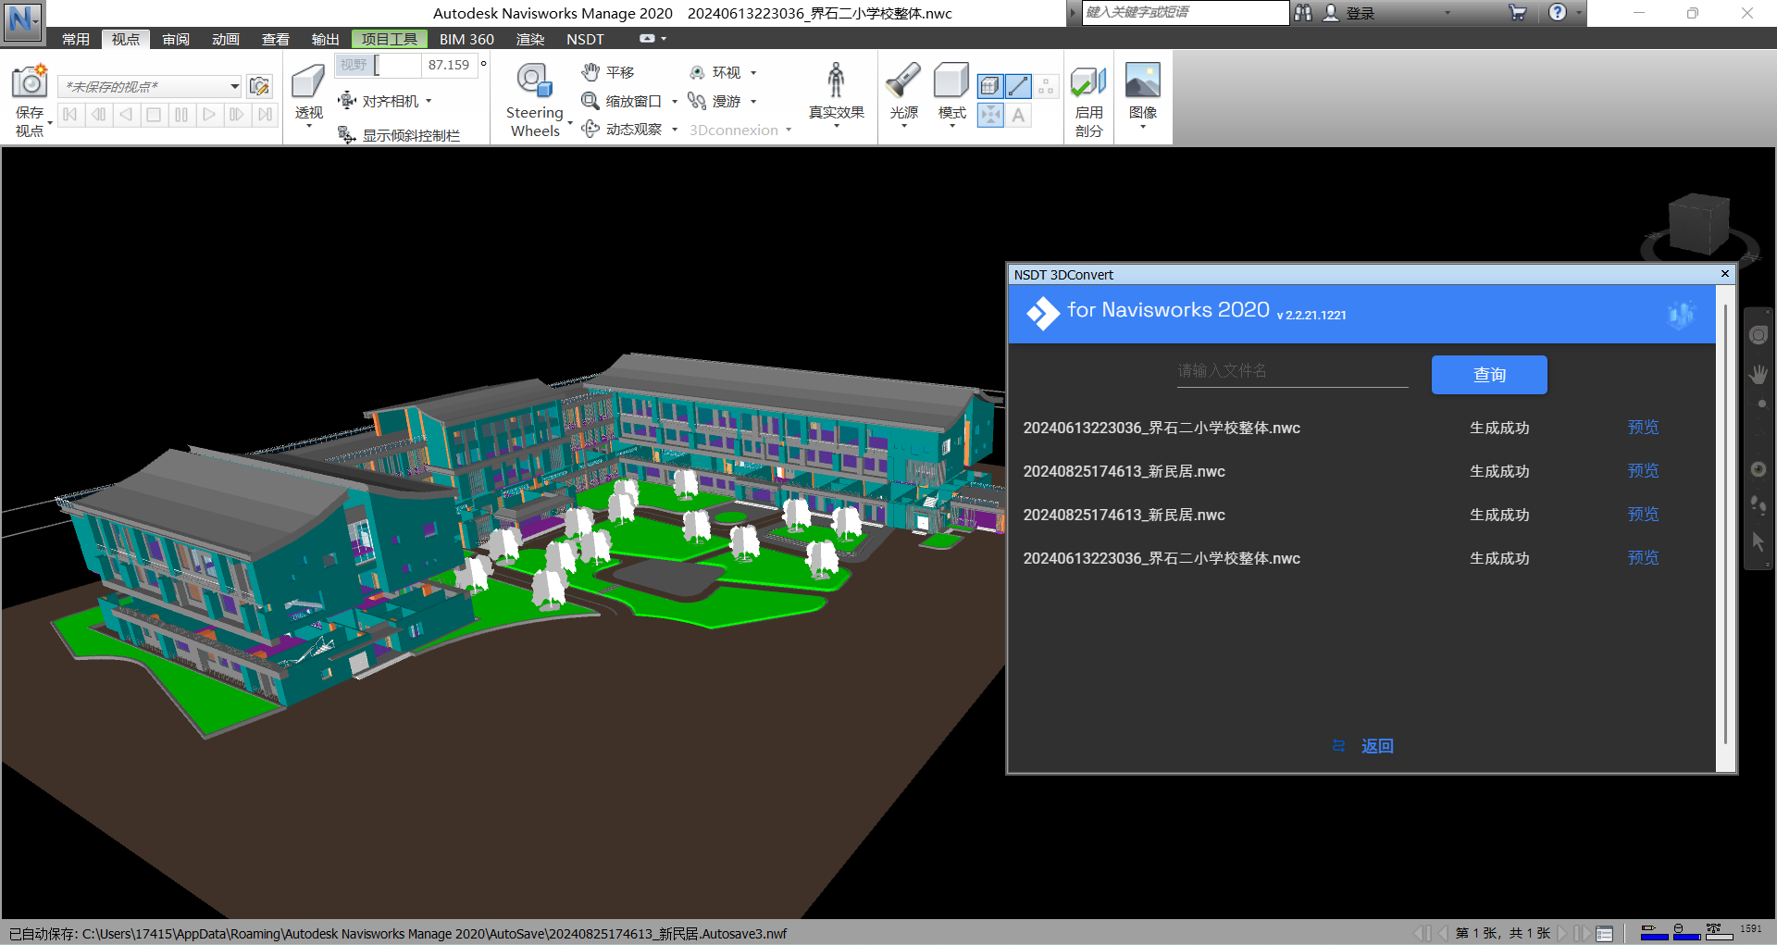
Task: Toggle Surfaces display in render style
Action: [989, 86]
